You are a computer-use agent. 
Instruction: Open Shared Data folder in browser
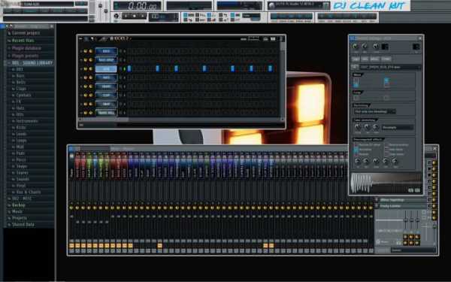click(x=23, y=224)
